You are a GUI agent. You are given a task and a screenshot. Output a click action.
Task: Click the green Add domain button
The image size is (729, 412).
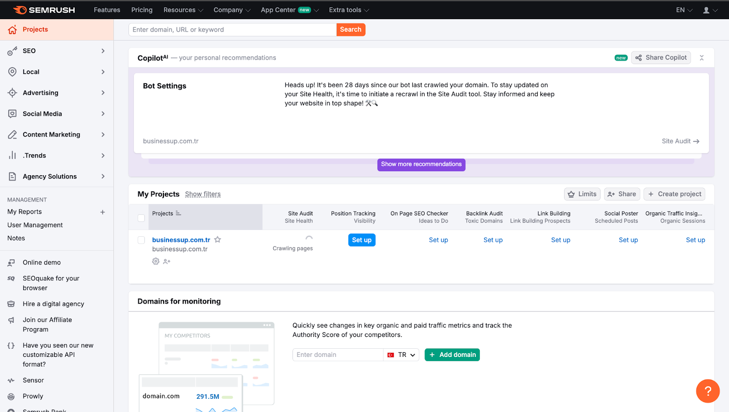click(x=452, y=355)
